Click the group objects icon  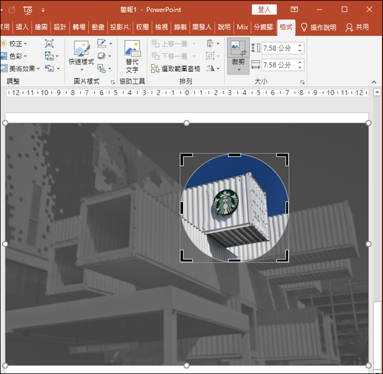pos(210,56)
